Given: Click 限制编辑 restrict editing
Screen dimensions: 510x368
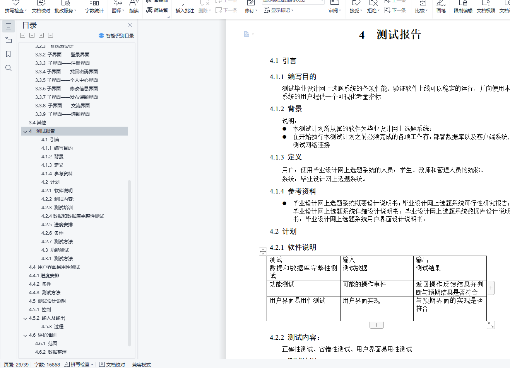Looking at the screenshot, I should (463, 7).
